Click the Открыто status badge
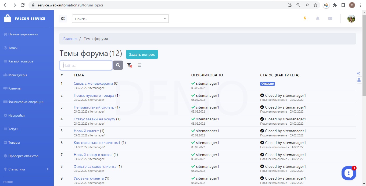 click(267, 84)
